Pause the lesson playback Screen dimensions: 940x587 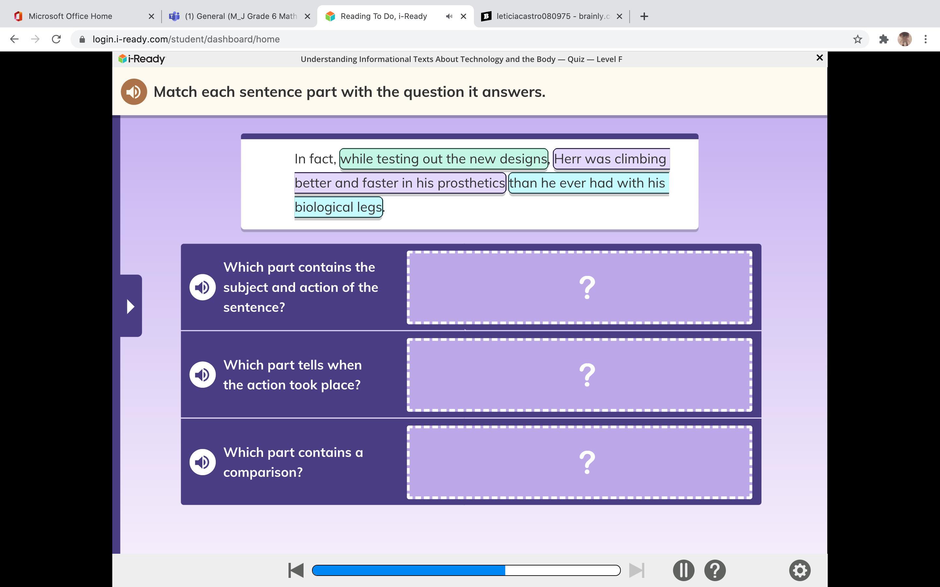click(x=683, y=570)
